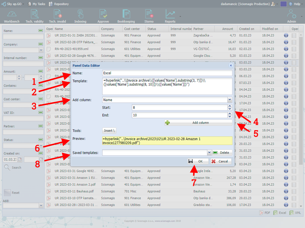Expand the Reports dropdown arrow

tap(180, 17)
